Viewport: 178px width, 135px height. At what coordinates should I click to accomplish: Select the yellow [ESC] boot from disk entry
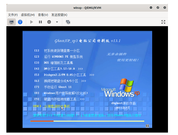(52, 106)
